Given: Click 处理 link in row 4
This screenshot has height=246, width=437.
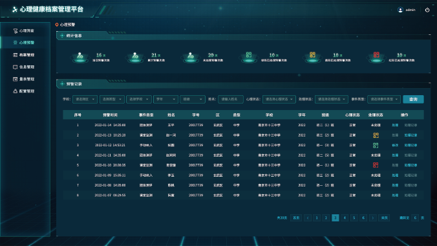Looking at the screenshot, I should pyautogui.click(x=395, y=155).
